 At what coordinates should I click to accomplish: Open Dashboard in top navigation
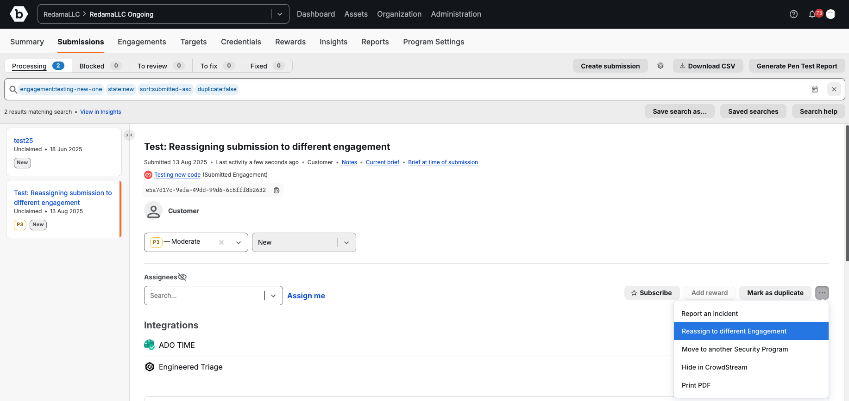coord(316,14)
